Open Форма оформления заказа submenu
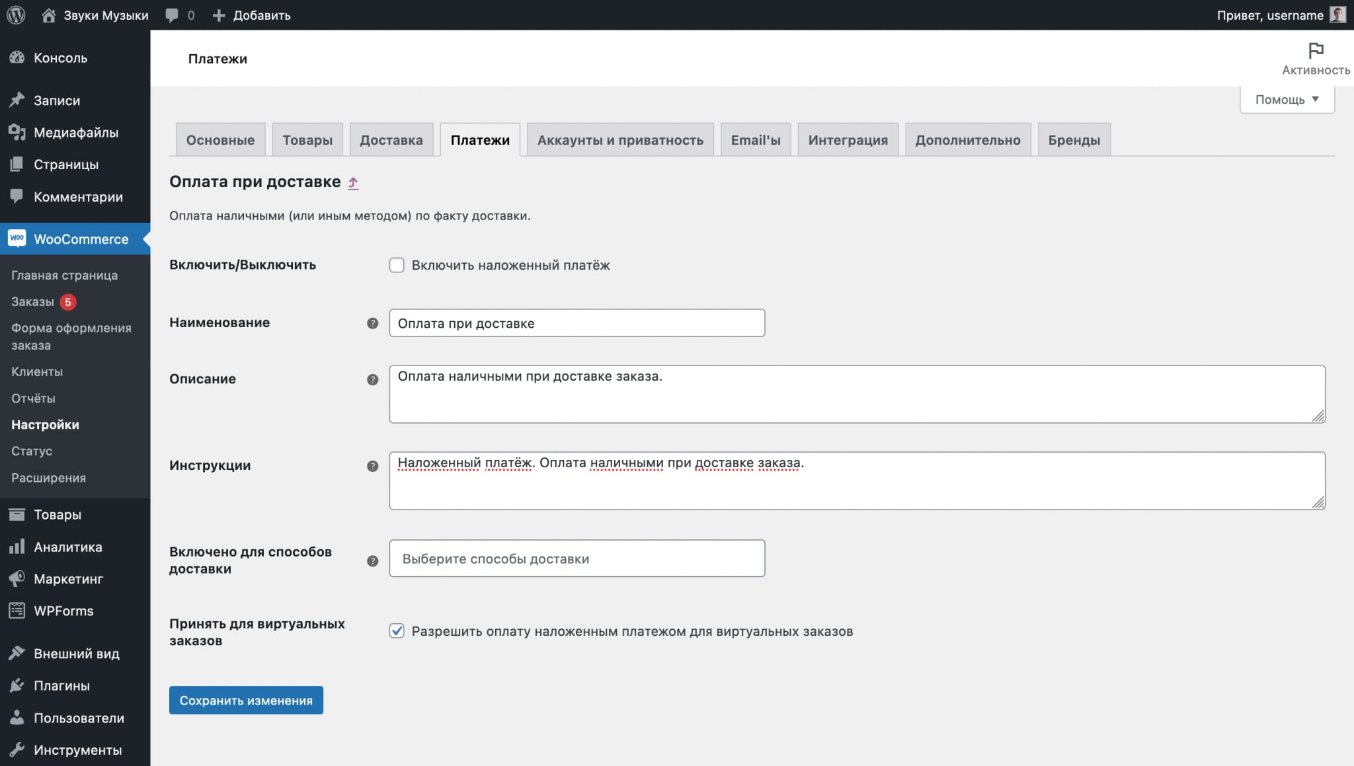The width and height of the screenshot is (1354, 766). click(71, 336)
